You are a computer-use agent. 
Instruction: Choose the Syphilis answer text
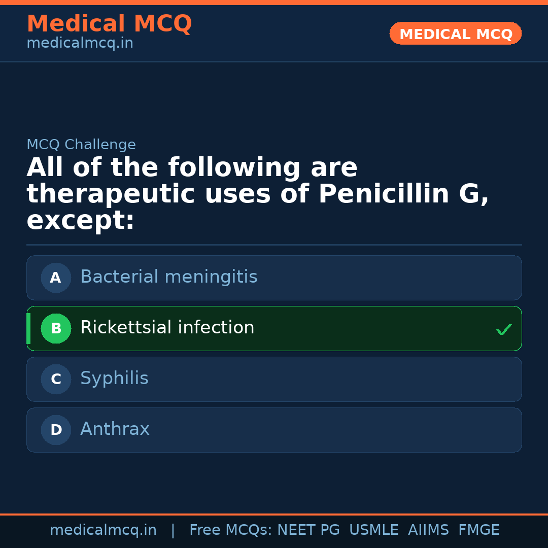(114, 379)
